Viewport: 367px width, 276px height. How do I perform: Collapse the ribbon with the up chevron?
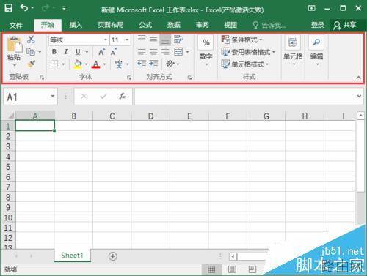point(359,78)
